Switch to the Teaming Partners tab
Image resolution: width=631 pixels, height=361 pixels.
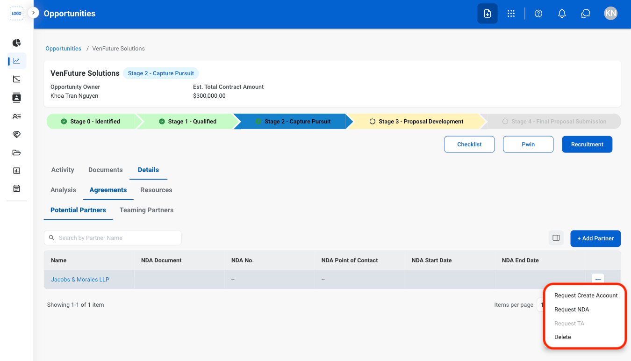[x=146, y=210]
